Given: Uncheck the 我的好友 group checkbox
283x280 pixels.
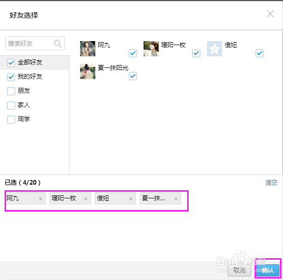Looking at the screenshot, I should (x=11, y=77).
